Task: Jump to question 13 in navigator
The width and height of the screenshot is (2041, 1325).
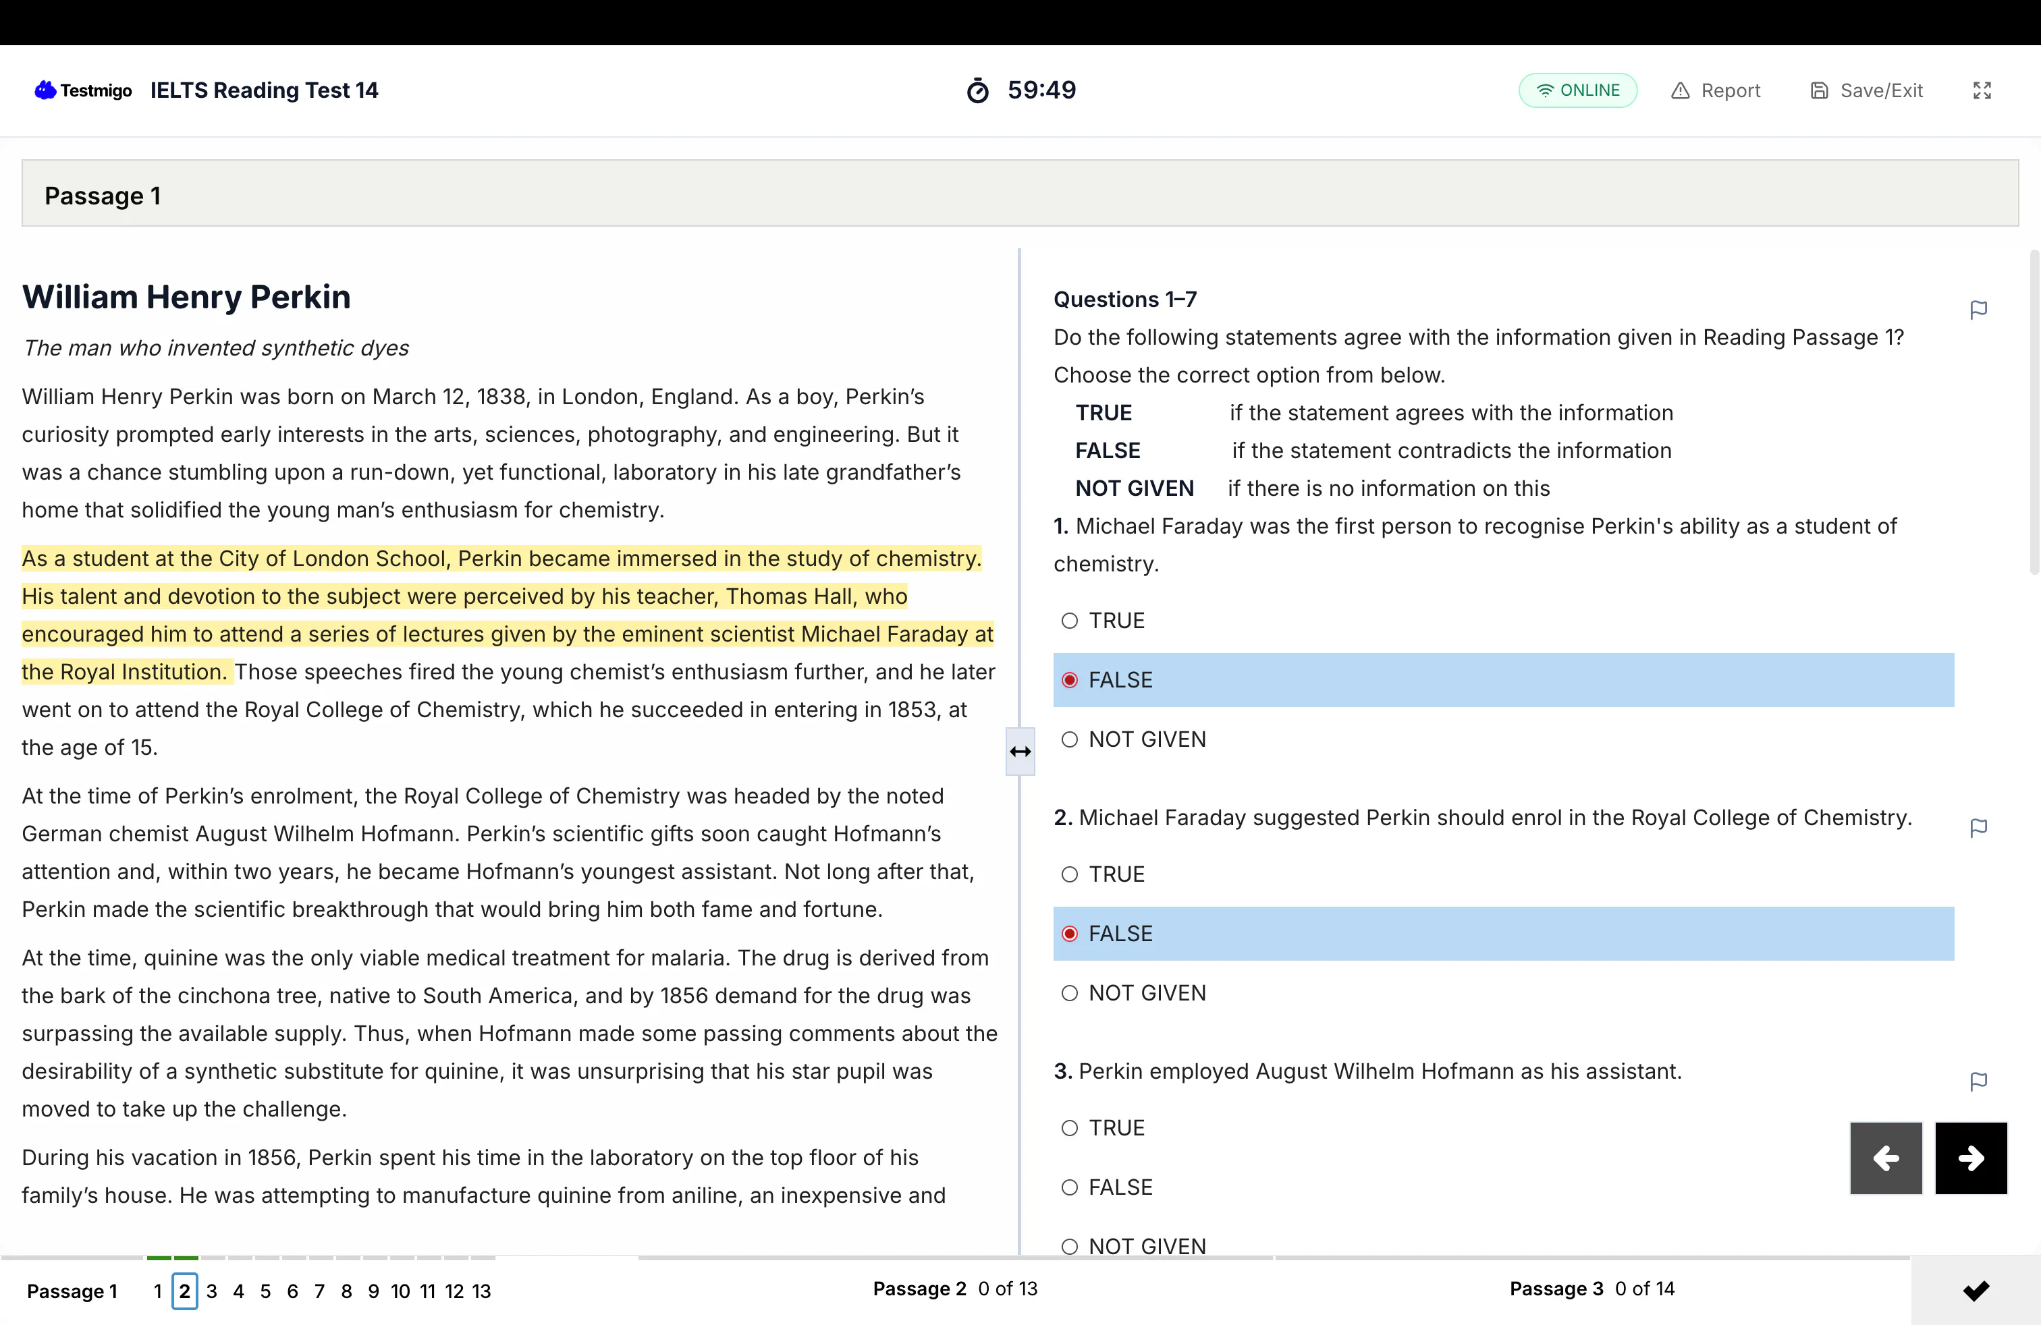Action: (x=481, y=1291)
